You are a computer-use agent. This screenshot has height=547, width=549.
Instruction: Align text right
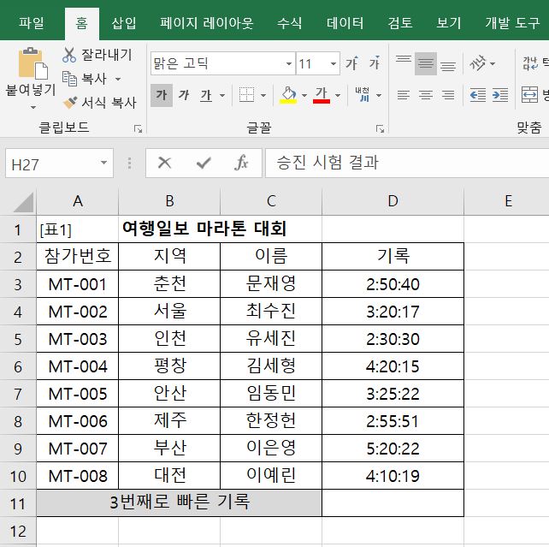(448, 95)
